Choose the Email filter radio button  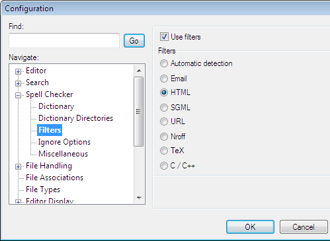[164, 79]
